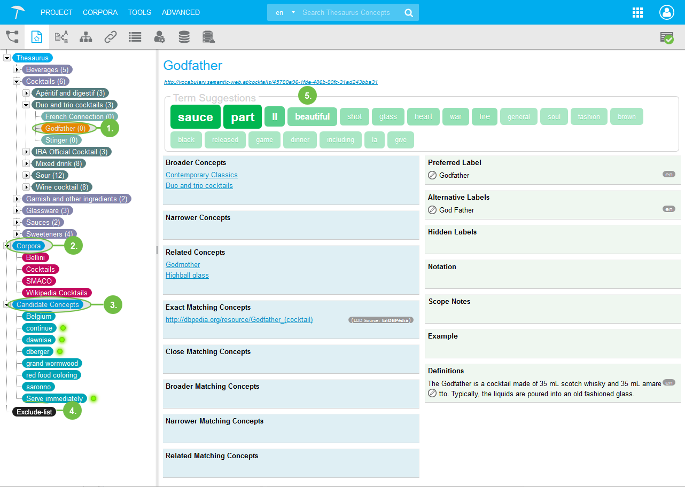Open the dbpedia Godfather cocktail link
Screen dimensions: 685x487
[x=239, y=319]
